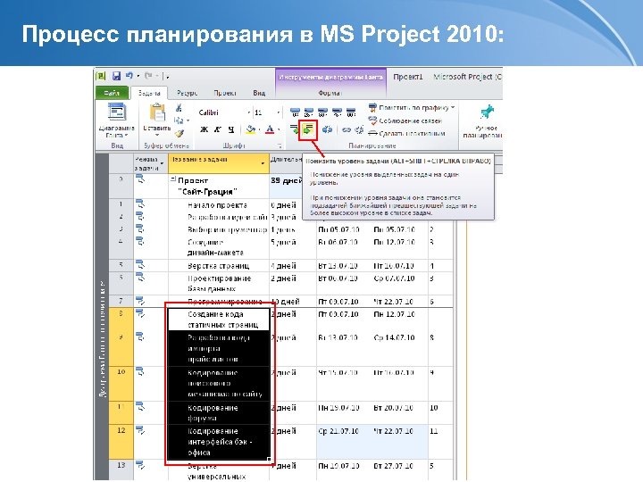Switch to the Format (Формат) tab
Viewport: 643px width, 482px height.
[330, 93]
